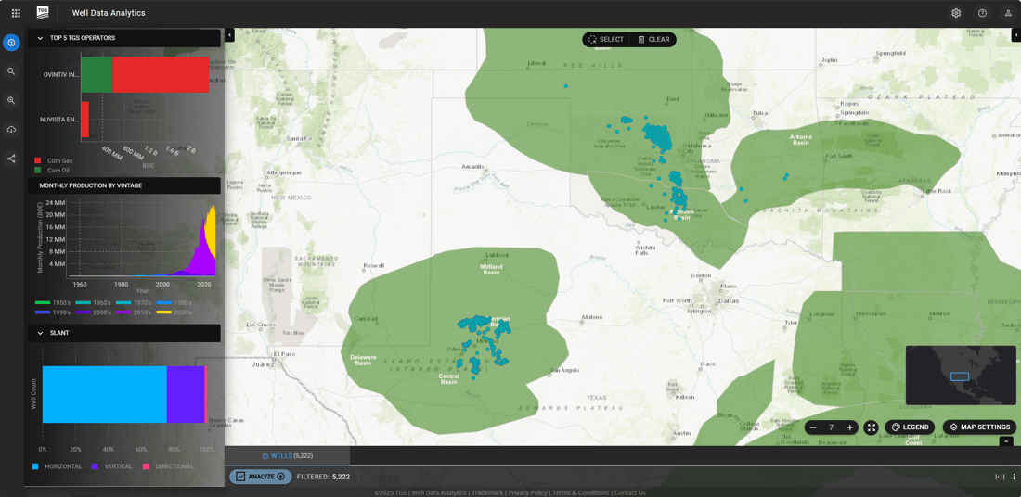
Task: Click the zoom-in magnifier sidebar icon
Action: click(11, 100)
